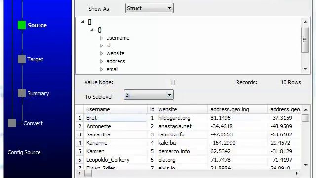Screen dimensions: 316x178
Task: Go to the Summary wizard step label
Action: (38, 93)
